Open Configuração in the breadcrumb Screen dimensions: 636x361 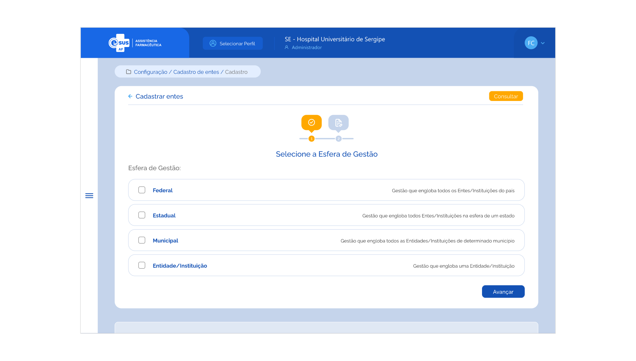click(x=151, y=72)
